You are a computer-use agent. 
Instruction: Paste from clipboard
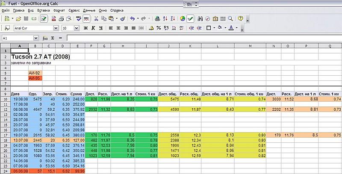point(111,19)
